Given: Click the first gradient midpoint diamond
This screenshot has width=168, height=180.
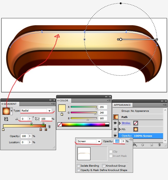Looking at the screenshot, I should (x=31, y=123).
